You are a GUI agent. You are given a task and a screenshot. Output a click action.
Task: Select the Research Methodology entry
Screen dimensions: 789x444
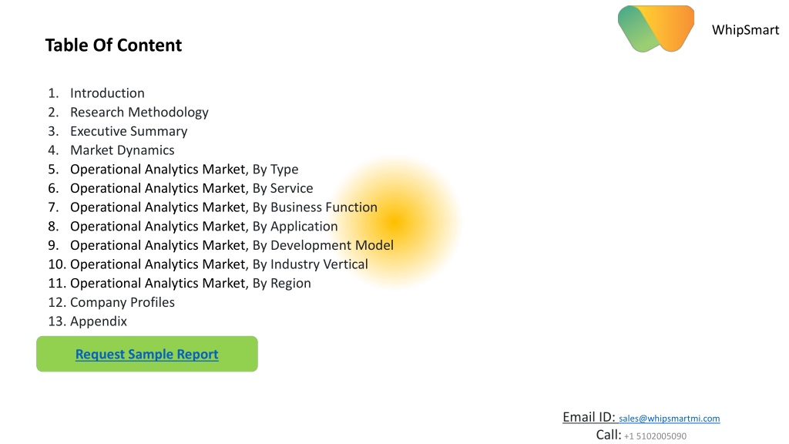click(139, 113)
